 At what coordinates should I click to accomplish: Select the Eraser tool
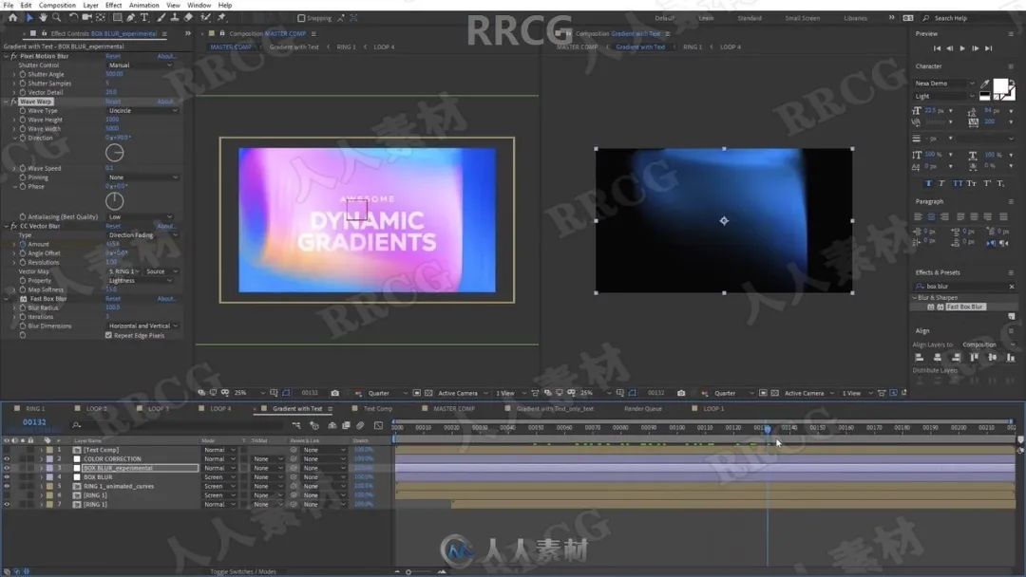pyautogui.click(x=188, y=17)
